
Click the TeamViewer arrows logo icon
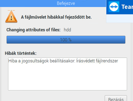[x=114, y=7]
